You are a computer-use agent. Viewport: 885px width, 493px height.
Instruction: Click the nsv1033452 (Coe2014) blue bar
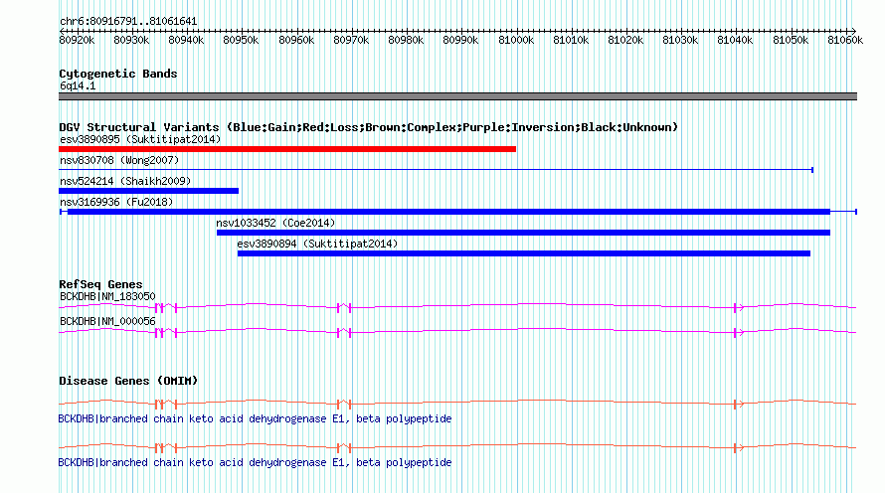[x=523, y=233]
